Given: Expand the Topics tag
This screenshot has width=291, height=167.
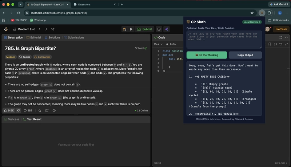Looking at the screenshot, I should 25,57.
